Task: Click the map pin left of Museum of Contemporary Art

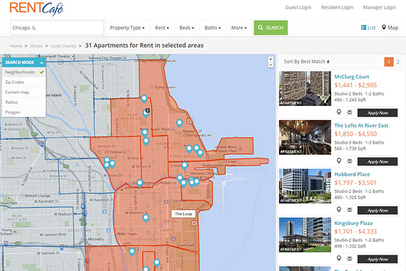Action: click(180, 123)
